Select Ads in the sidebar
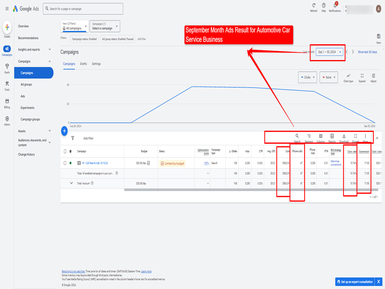The image size is (385, 289). (23, 96)
